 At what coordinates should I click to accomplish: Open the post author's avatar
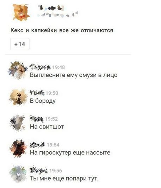21,13
